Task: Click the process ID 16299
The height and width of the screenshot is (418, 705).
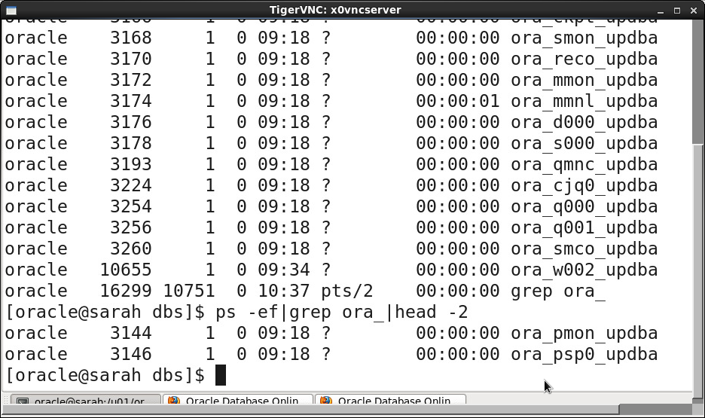Action: [x=126, y=291]
